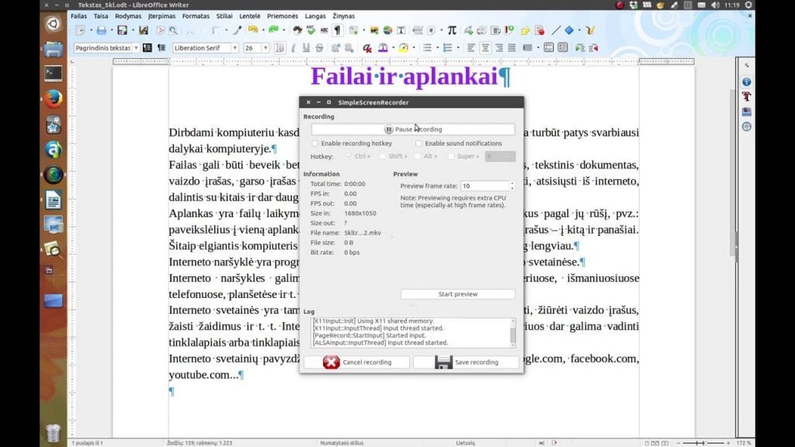Image resolution: width=795 pixels, height=447 pixels.
Task: Toggle Underline formatting button
Action: click(306, 47)
